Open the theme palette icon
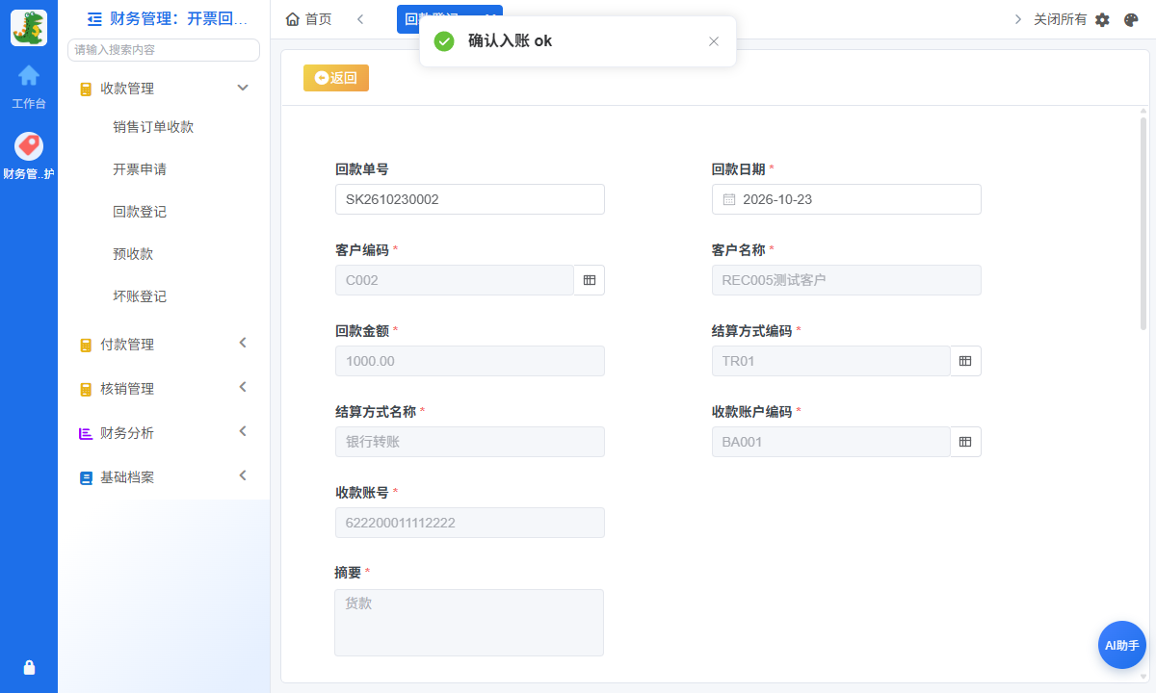 (1132, 19)
